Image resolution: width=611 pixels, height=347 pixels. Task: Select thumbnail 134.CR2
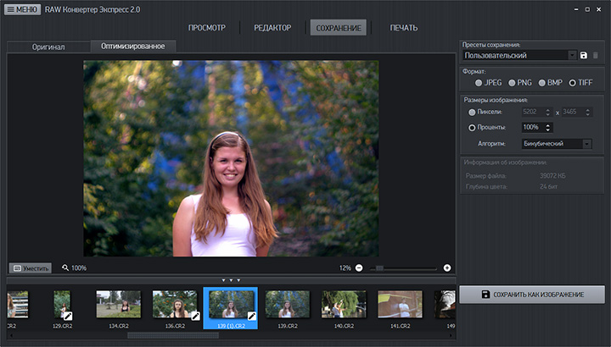(119, 309)
